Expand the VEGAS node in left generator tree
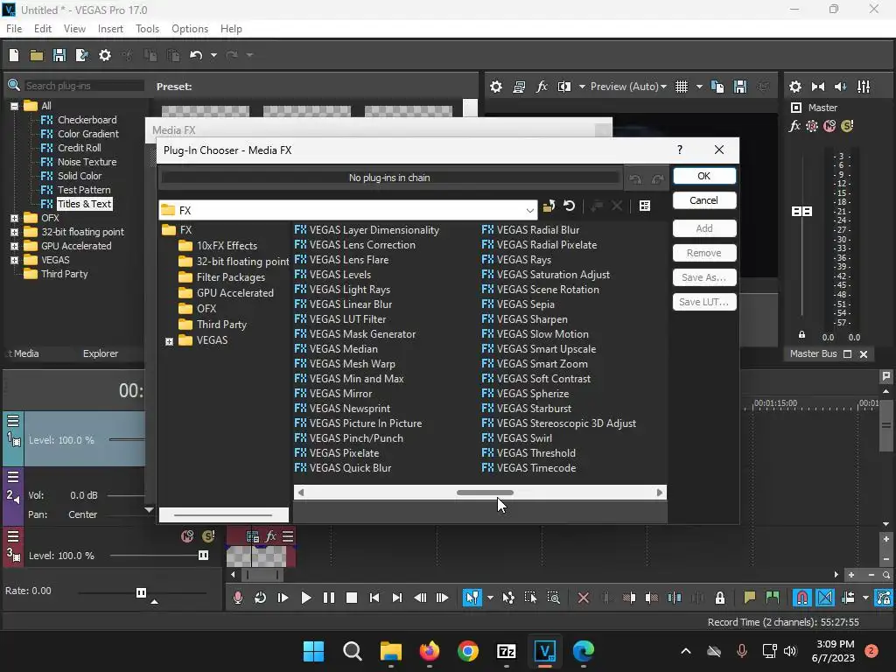Screen dimensions: 896x672 point(14,260)
